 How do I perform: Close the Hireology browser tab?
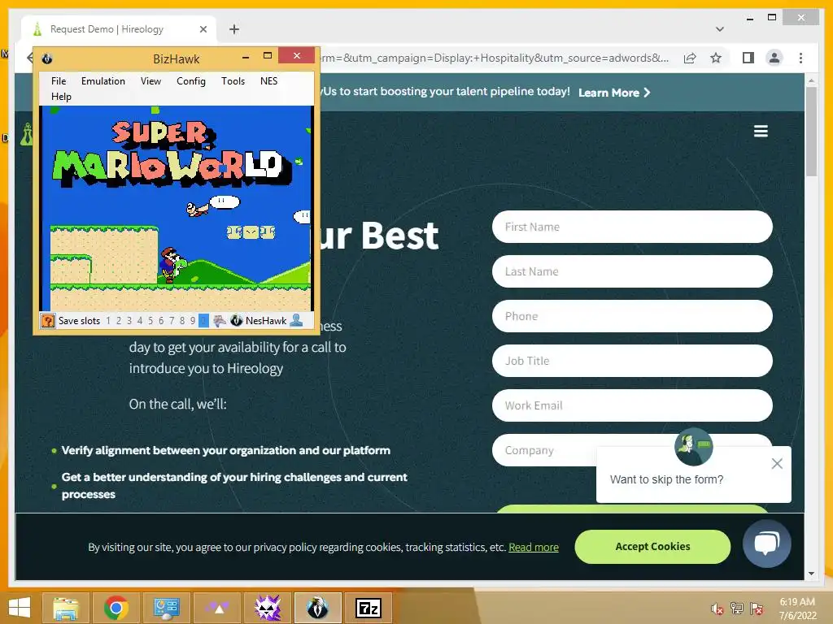tap(203, 29)
